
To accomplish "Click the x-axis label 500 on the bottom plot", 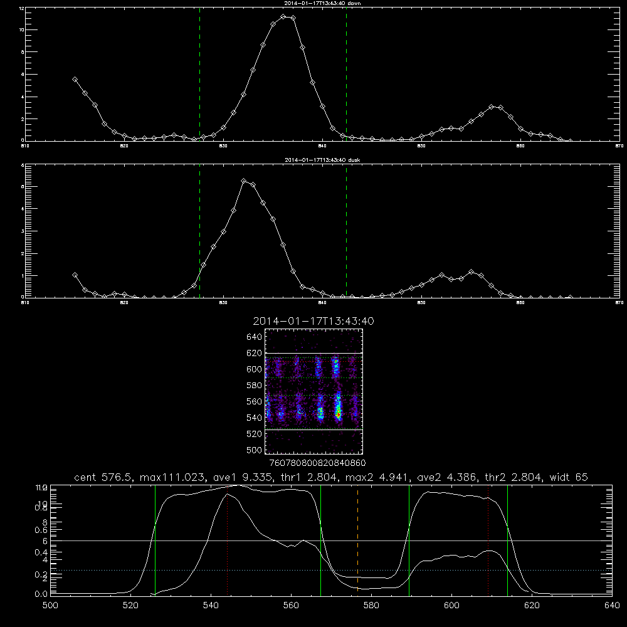I will click(50, 605).
